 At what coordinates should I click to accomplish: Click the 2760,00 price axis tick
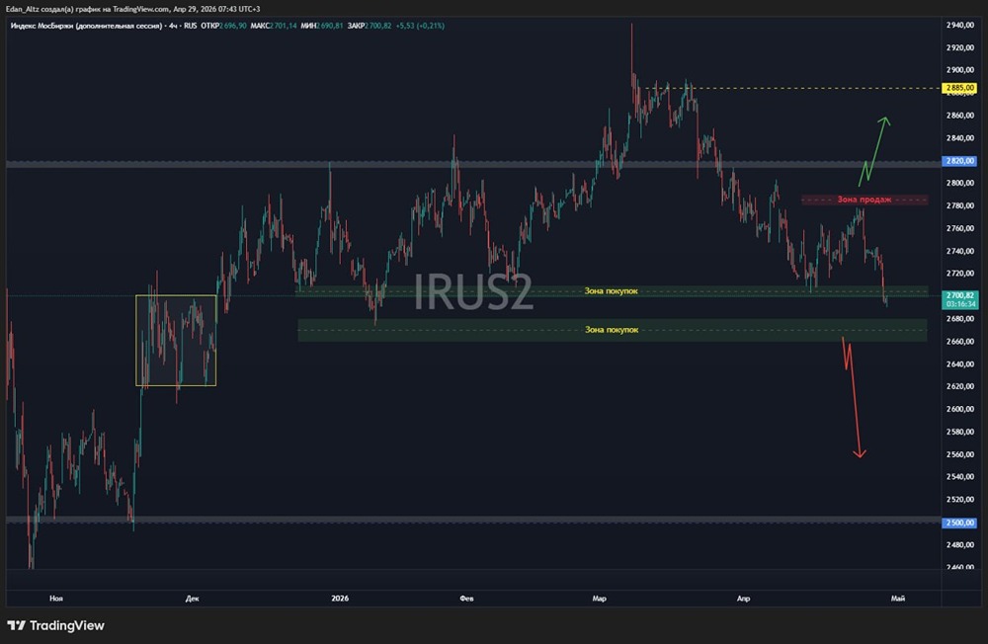coord(959,229)
